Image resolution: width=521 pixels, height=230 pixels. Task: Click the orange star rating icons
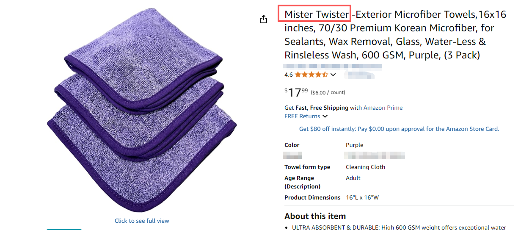(311, 75)
